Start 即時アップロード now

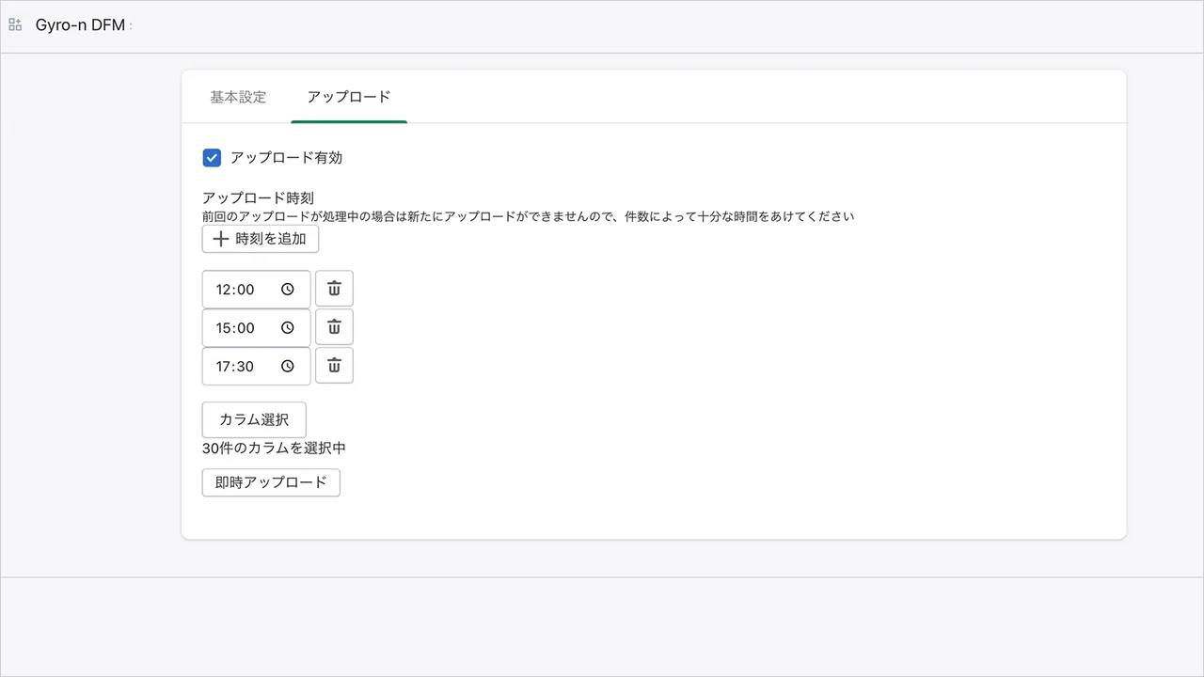tap(271, 482)
